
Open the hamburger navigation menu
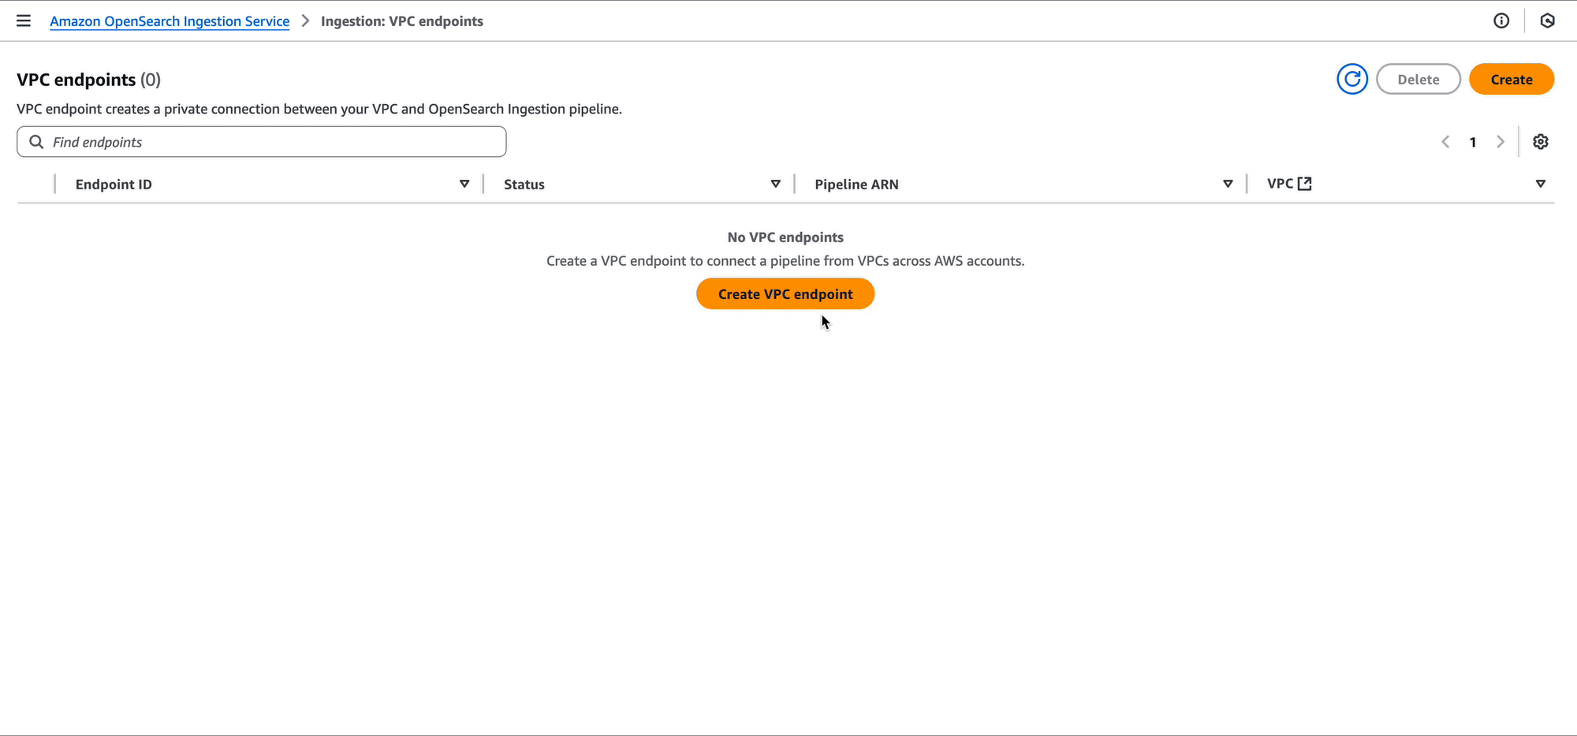pos(24,21)
